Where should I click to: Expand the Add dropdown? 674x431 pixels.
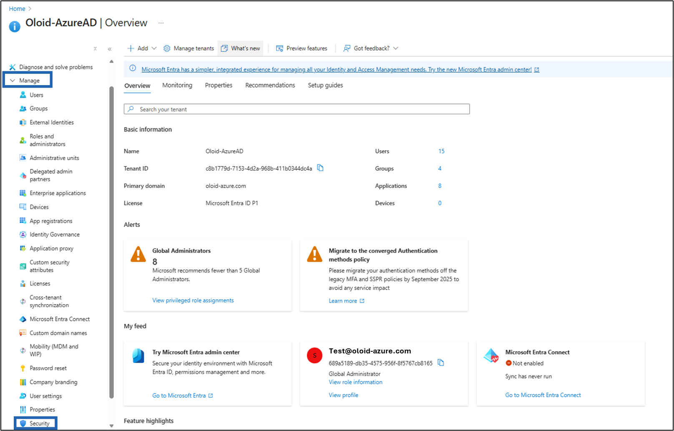pos(142,48)
